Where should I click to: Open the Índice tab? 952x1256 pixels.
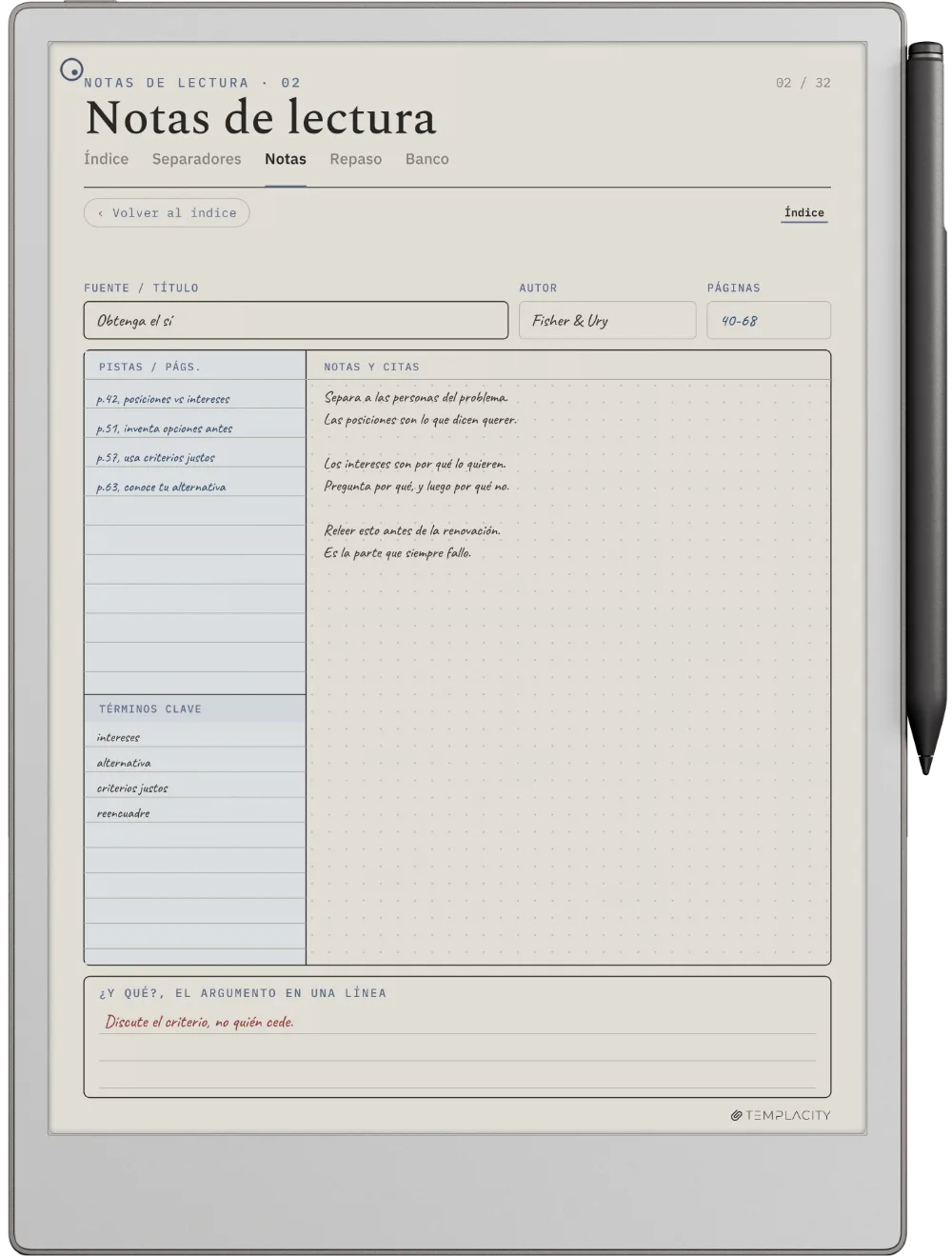click(106, 159)
